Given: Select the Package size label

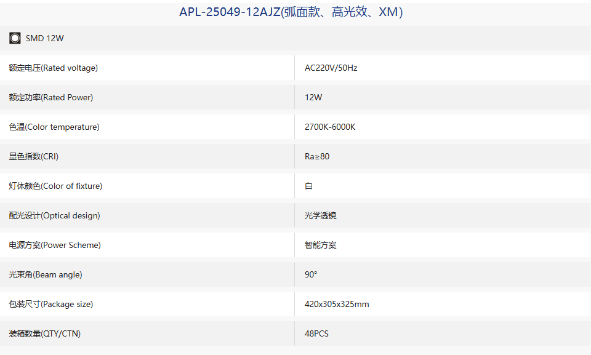Looking at the screenshot, I should point(51,304).
